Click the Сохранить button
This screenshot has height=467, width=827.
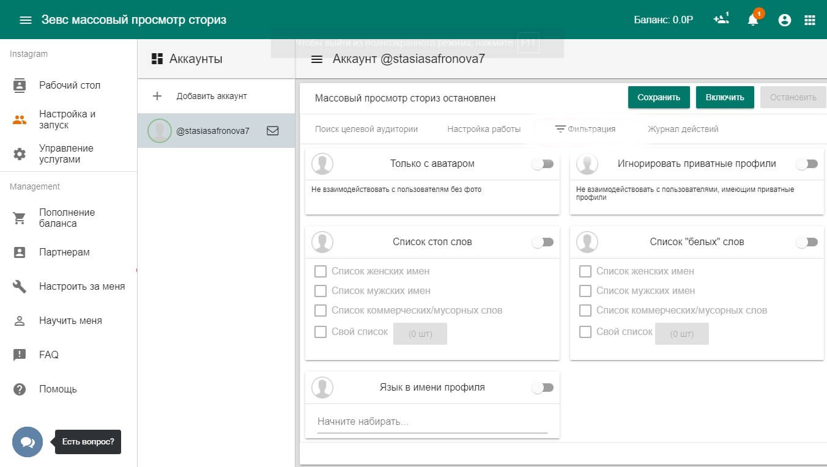(x=659, y=97)
